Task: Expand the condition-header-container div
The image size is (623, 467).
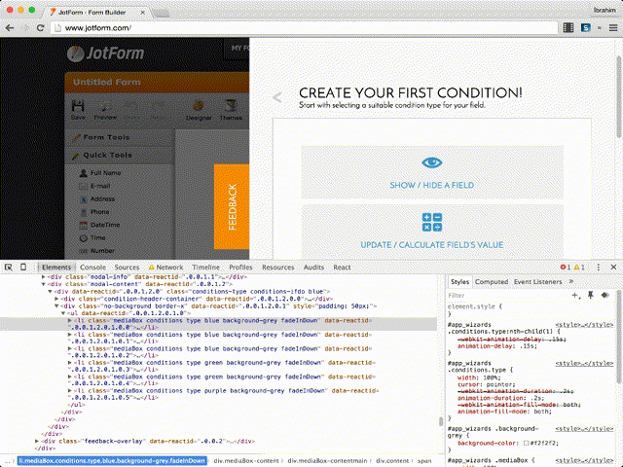Action: click(x=56, y=299)
